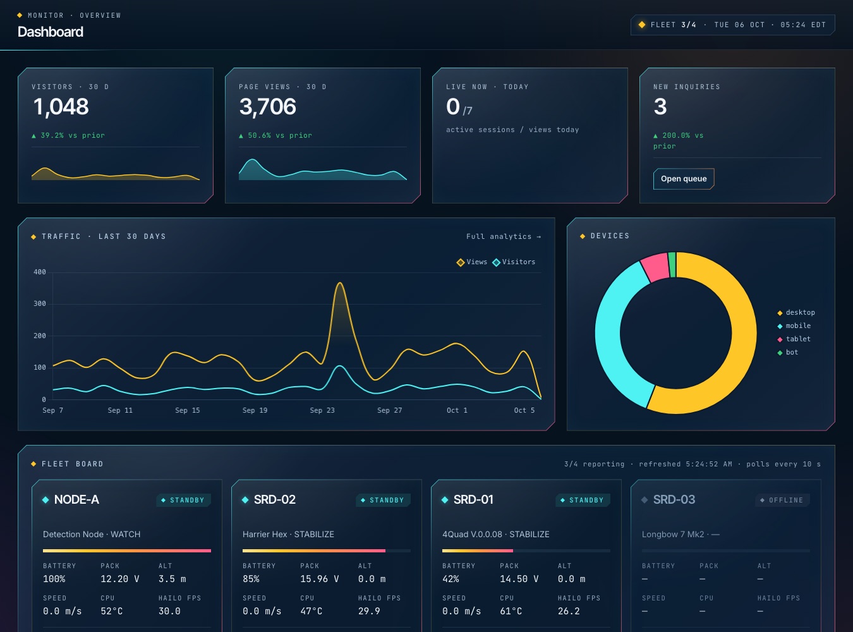The image size is (853, 632).
Task: Click the mobile legend diamond
Action: (780, 326)
